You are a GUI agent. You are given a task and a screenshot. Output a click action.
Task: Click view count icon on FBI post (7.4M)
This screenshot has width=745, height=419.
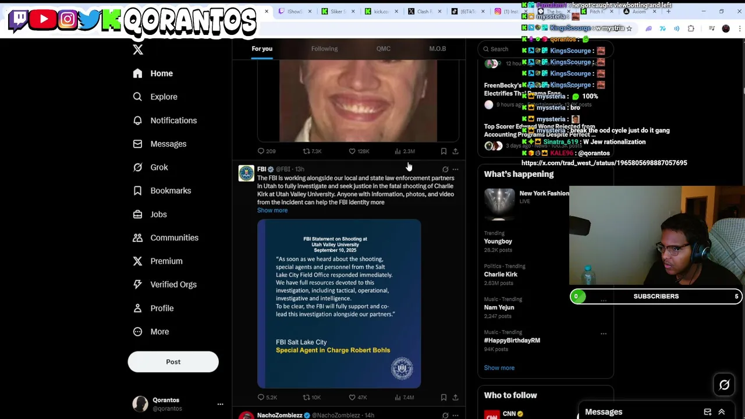[398, 397]
